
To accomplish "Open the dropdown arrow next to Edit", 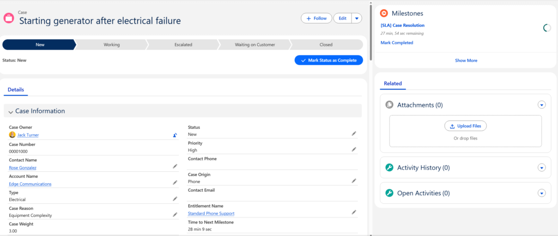I will coord(356,18).
